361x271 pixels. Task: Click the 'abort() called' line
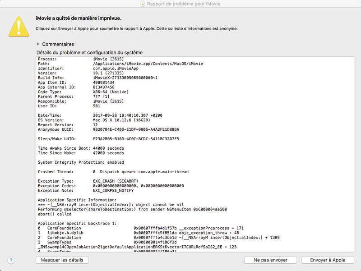point(55,214)
